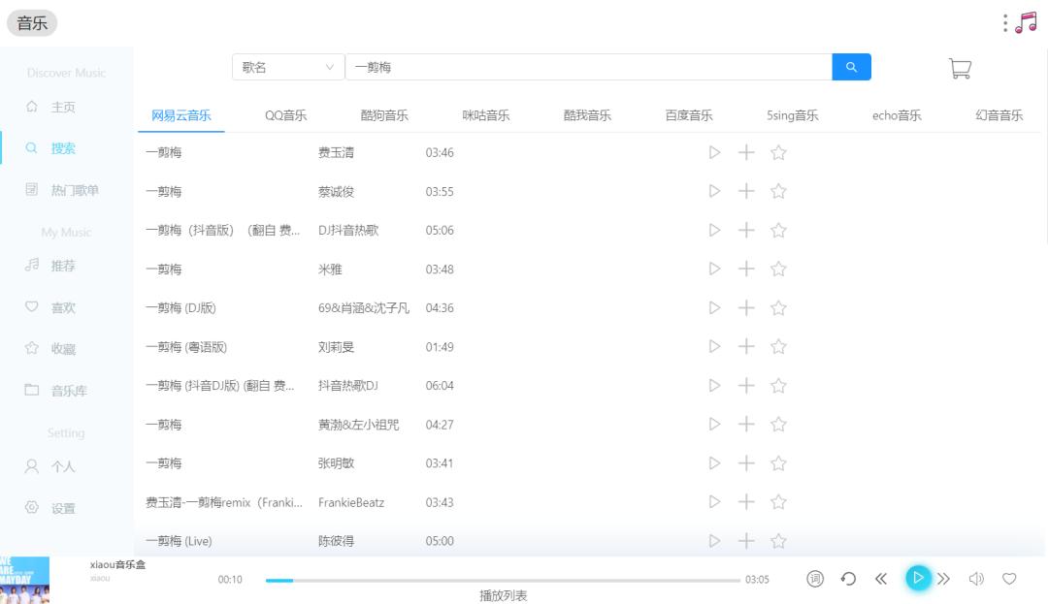Screen dimensions: 1048x604
Task: Play 一剪梅 by 费玉清
Action: tap(714, 152)
